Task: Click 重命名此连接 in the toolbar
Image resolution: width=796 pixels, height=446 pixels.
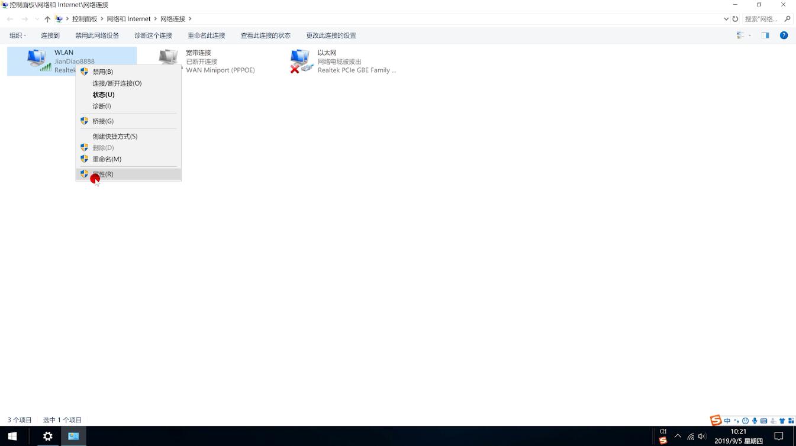Action: (x=207, y=35)
